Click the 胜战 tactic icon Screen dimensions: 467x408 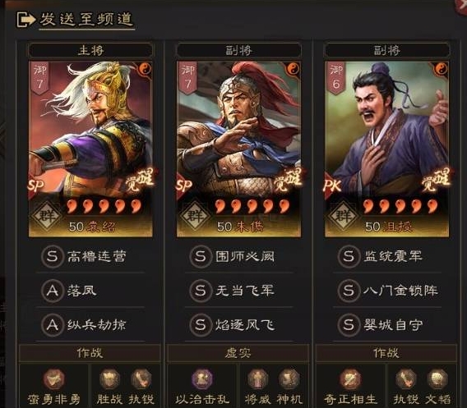[109, 379]
